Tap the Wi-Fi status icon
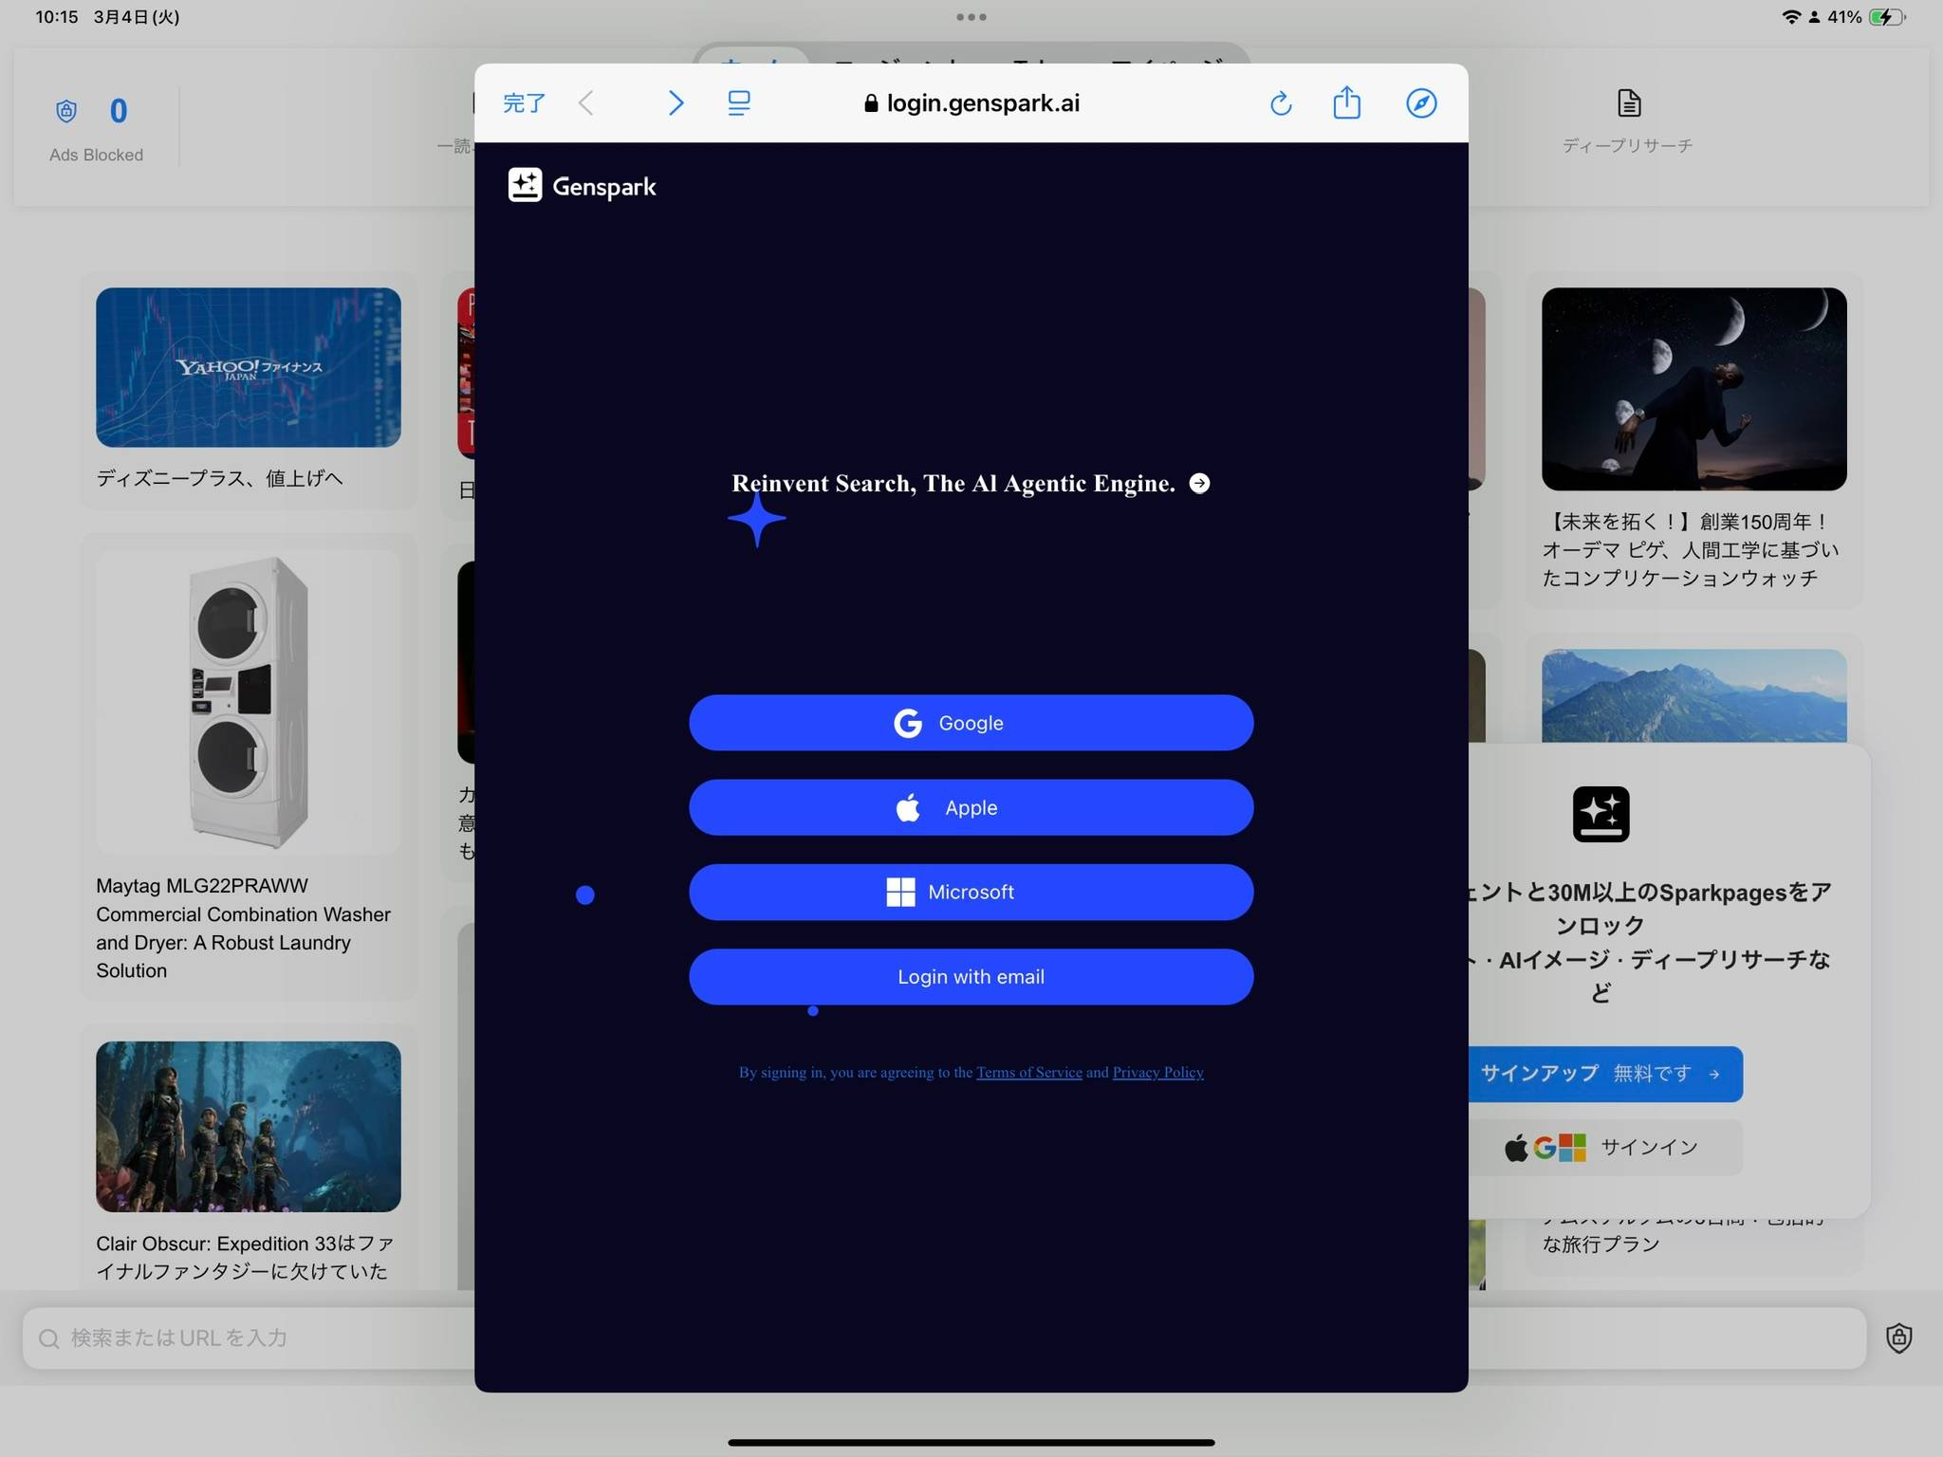The image size is (1943, 1457). (x=1791, y=17)
